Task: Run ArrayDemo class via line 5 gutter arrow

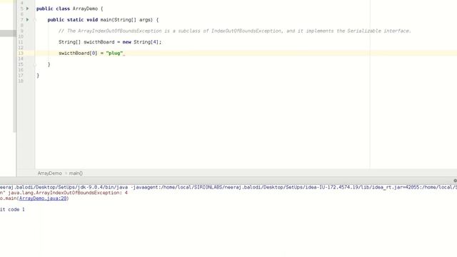Action: (x=27, y=9)
